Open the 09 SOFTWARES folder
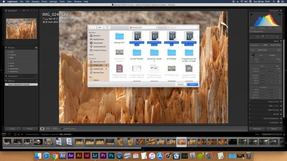The width and height of the screenshot is (287, 161). 137,52
